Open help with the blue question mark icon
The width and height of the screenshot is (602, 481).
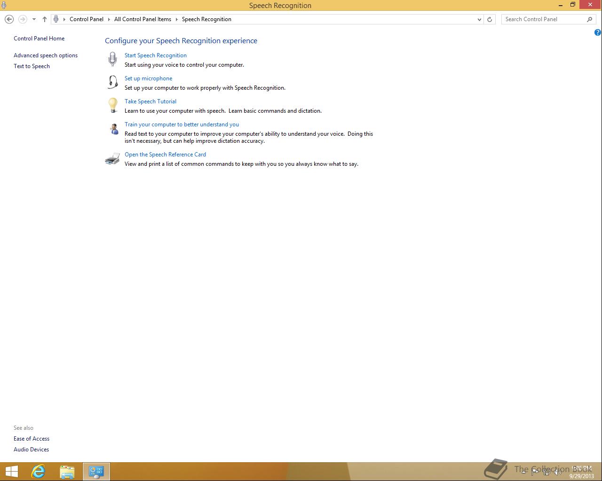coord(598,32)
